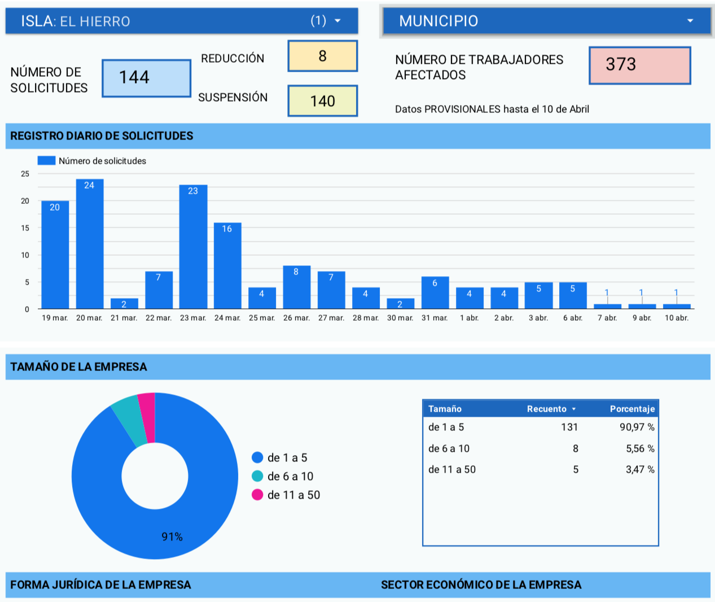This screenshot has height=602, width=715.
Task: Click the 'Datos PROVISIONALES hasta el 10 de Abril' note
Action: click(492, 109)
